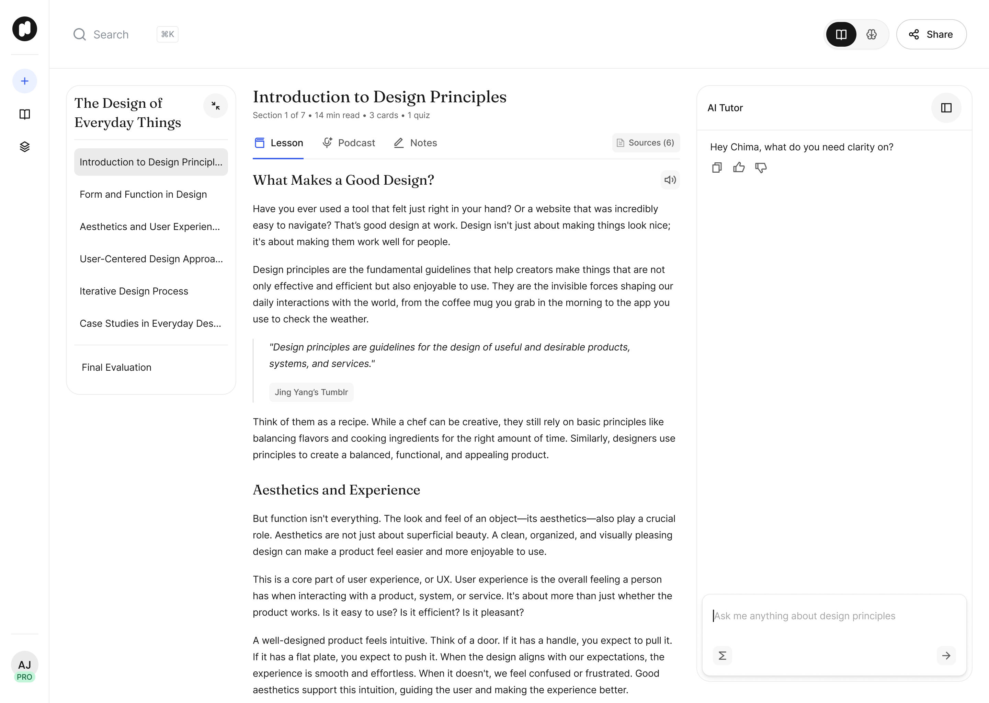Copy the AI Tutor greeting message
The image size is (989, 703).
(717, 168)
